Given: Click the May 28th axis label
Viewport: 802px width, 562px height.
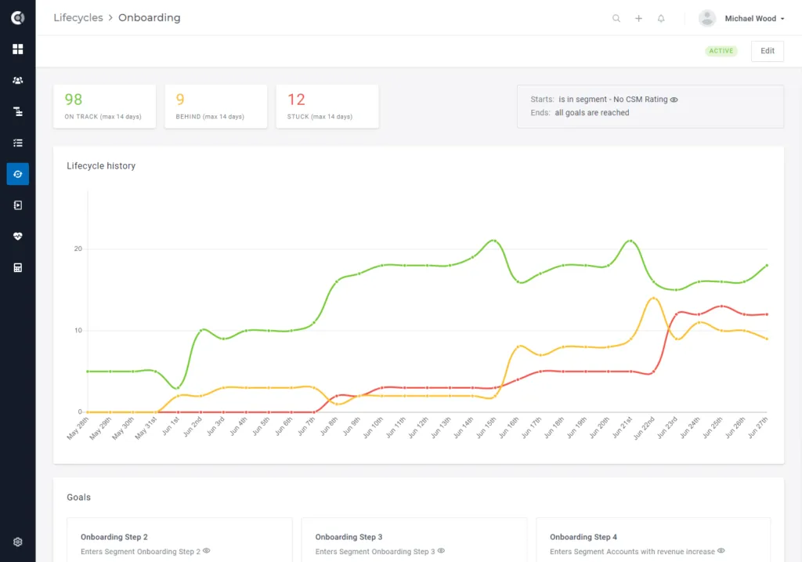Looking at the screenshot, I should 78,428.
